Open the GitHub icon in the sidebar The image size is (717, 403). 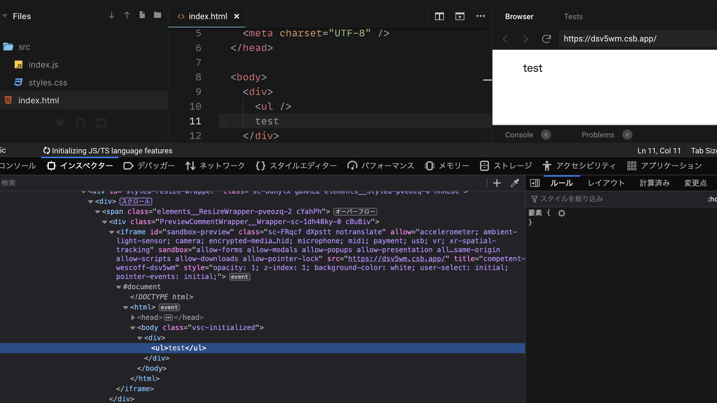(x=81, y=123)
